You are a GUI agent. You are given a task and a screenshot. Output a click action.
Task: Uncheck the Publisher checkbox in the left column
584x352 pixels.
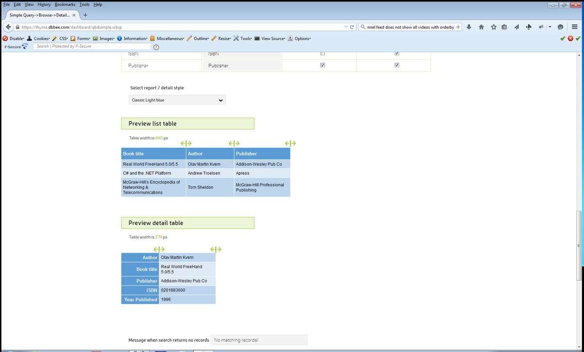(x=322, y=65)
